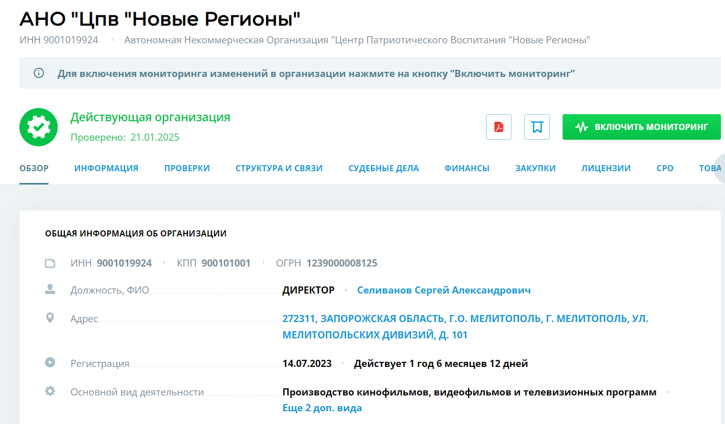Image resolution: width=725 pixels, height=424 pixels.
Task: Click the location pin icon beside Адрес
Action: [x=50, y=318]
